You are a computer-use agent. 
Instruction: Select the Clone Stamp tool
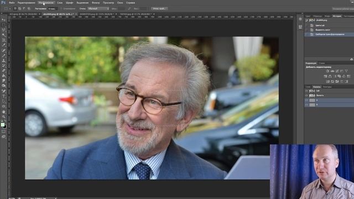pos(4,60)
